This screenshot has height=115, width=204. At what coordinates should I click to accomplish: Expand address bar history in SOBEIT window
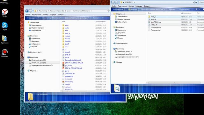click(x=193, y=2)
